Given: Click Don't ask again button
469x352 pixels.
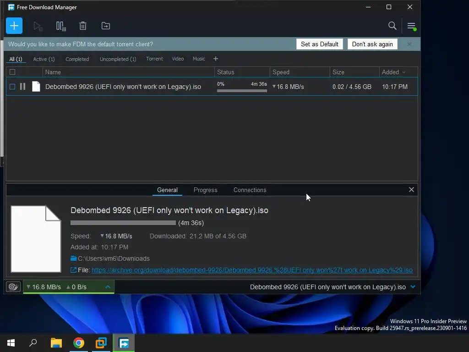Looking at the screenshot, I should (x=372, y=44).
